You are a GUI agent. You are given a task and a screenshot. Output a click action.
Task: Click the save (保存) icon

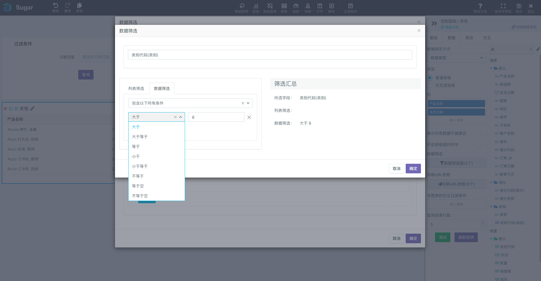coord(519,8)
